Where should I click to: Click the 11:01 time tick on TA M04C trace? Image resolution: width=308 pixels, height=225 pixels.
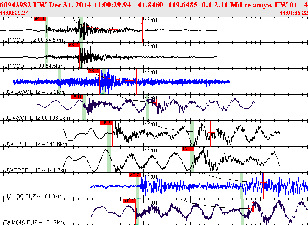click(151, 203)
